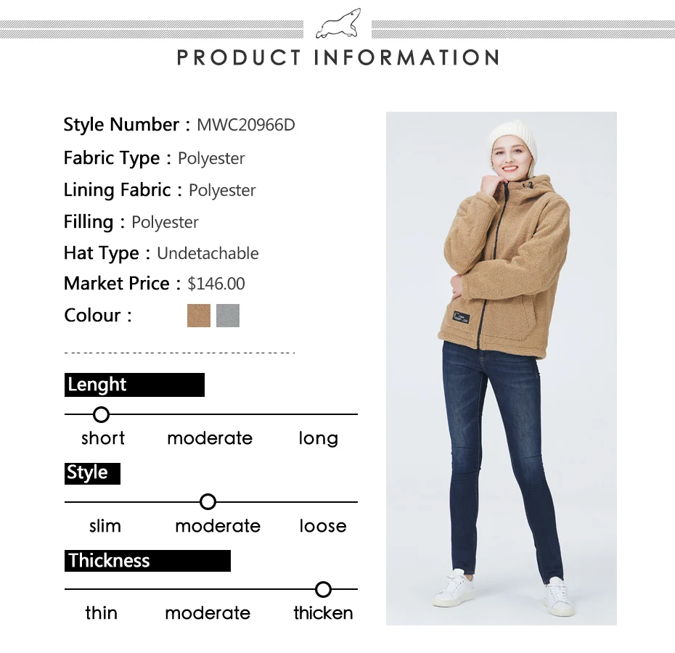Click the MWC20966D style number
This screenshot has width=675, height=653.
(x=246, y=125)
